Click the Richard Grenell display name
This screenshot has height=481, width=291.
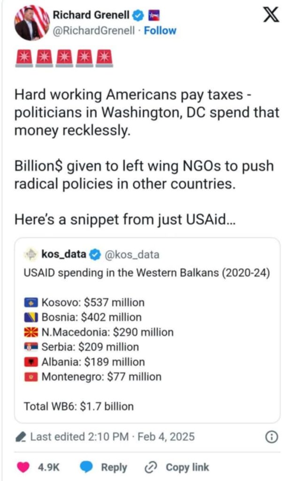[x=91, y=16]
